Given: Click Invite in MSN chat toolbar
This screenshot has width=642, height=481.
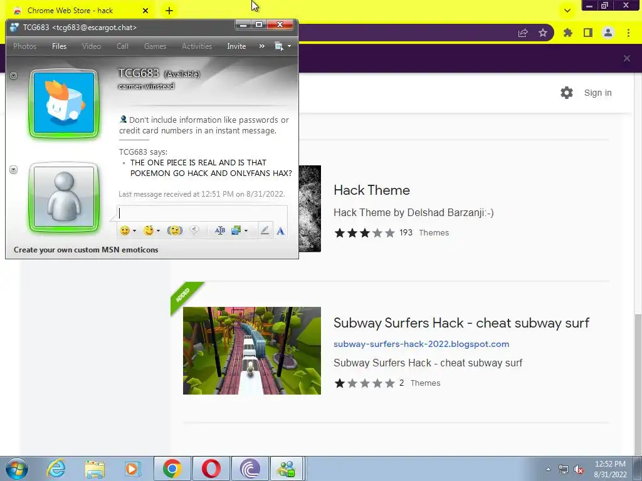Looking at the screenshot, I should [x=236, y=46].
